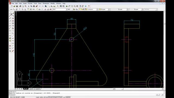Switch to the Model tab
This screenshot has height=98, width=174.
click(x=26, y=89)
